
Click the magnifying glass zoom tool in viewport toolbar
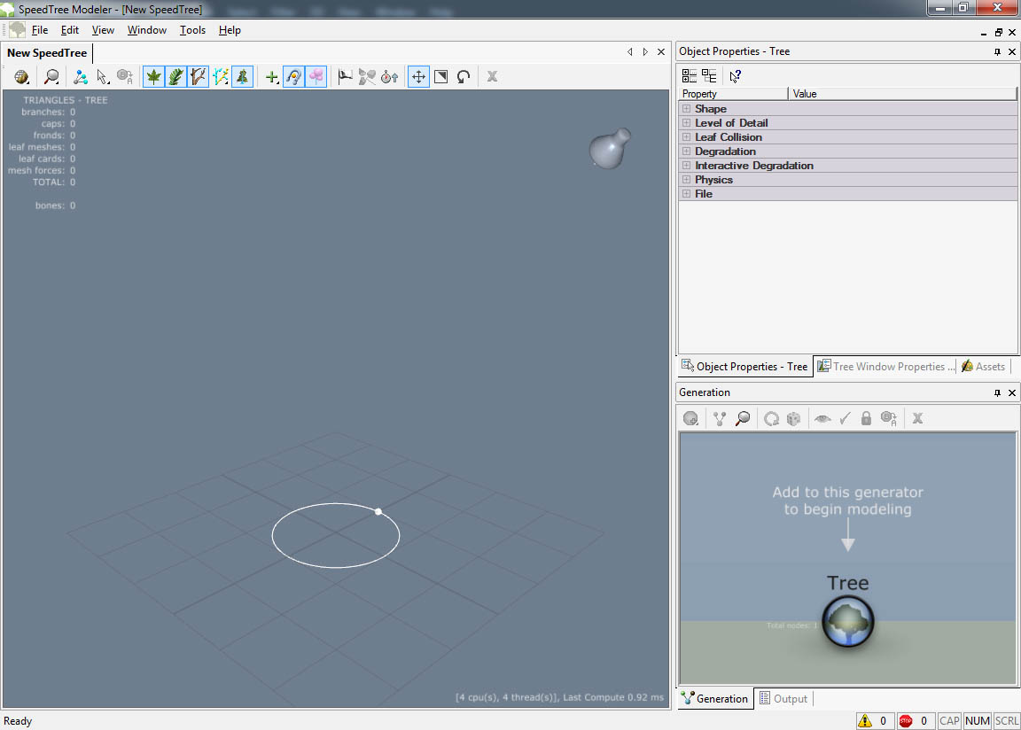52,77
